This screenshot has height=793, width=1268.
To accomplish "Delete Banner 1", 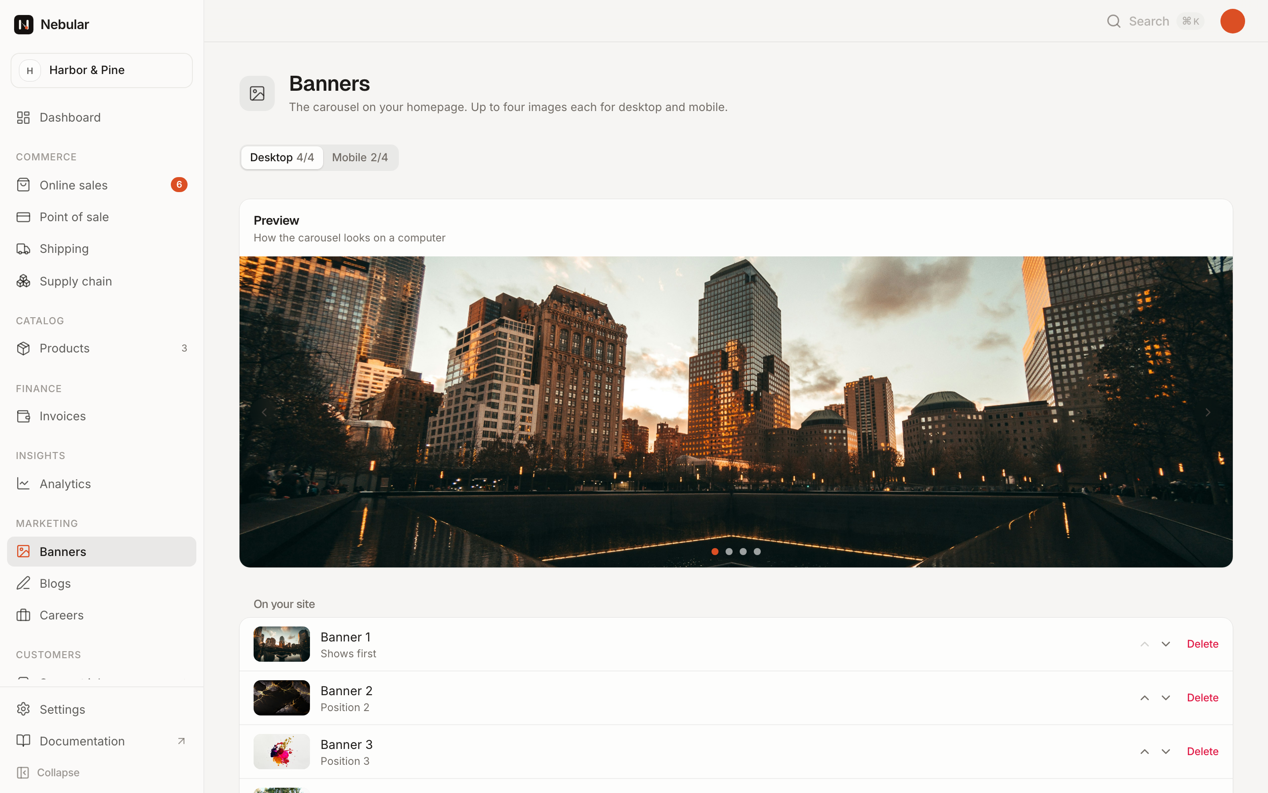I will click(1202, 644).
